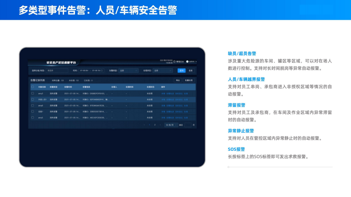Open the calendar icon in the time range

(102, 70)
